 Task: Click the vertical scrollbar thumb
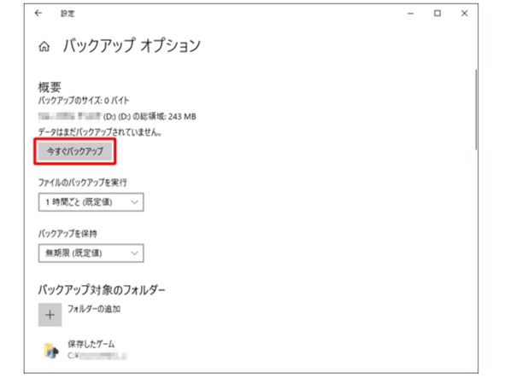point(476,109)
